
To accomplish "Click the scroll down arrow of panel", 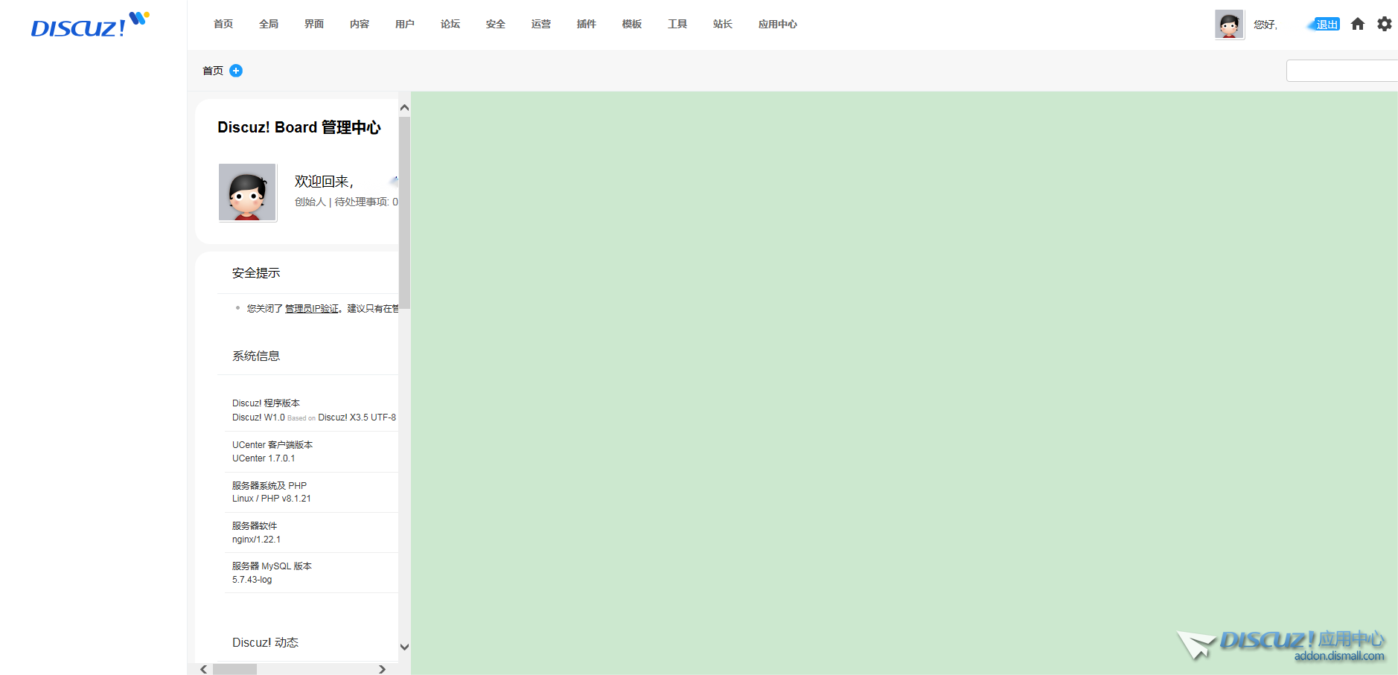I will click(404, 647).
